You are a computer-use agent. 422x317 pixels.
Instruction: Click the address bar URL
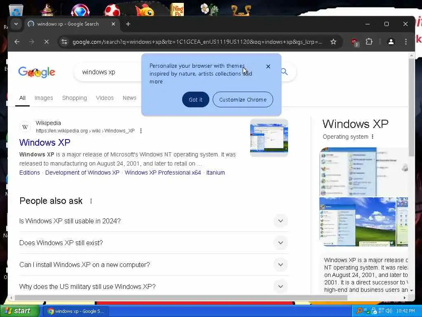(x=197, y=42)
